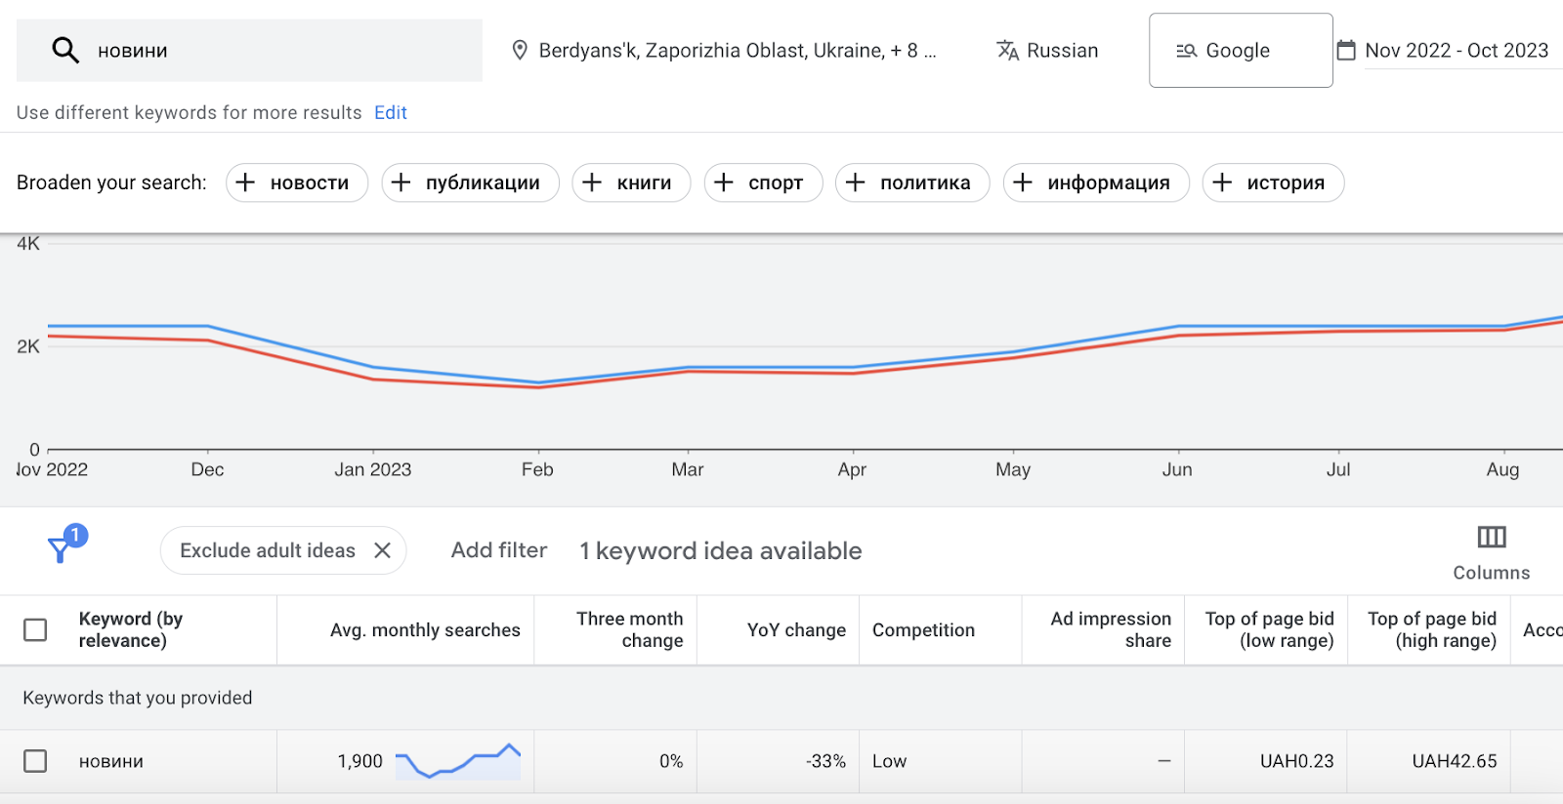
Task: Click the Add filter button
Action: click(498, 550)
